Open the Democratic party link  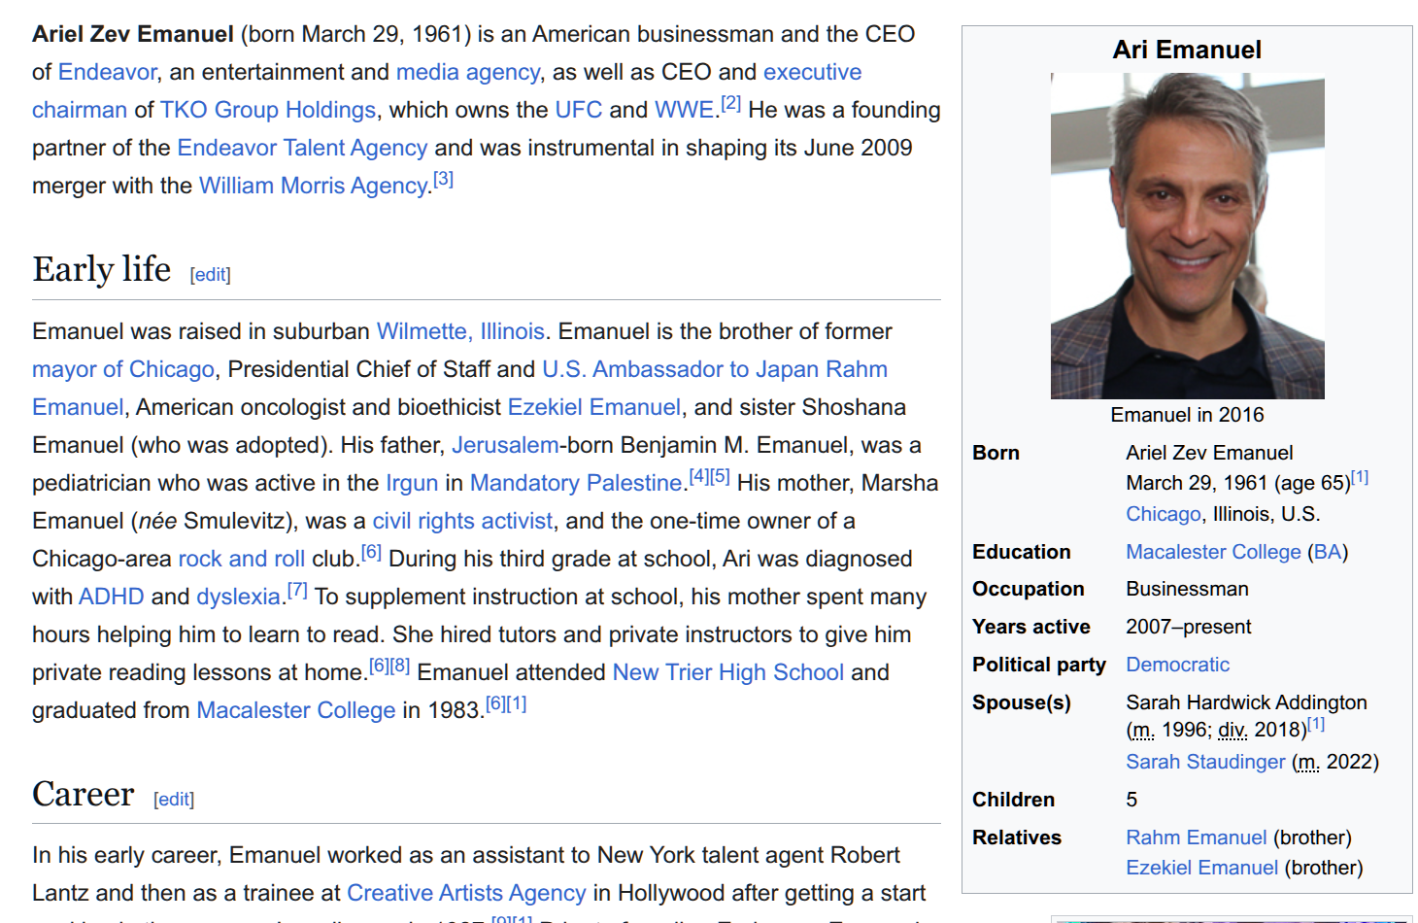1177,665
